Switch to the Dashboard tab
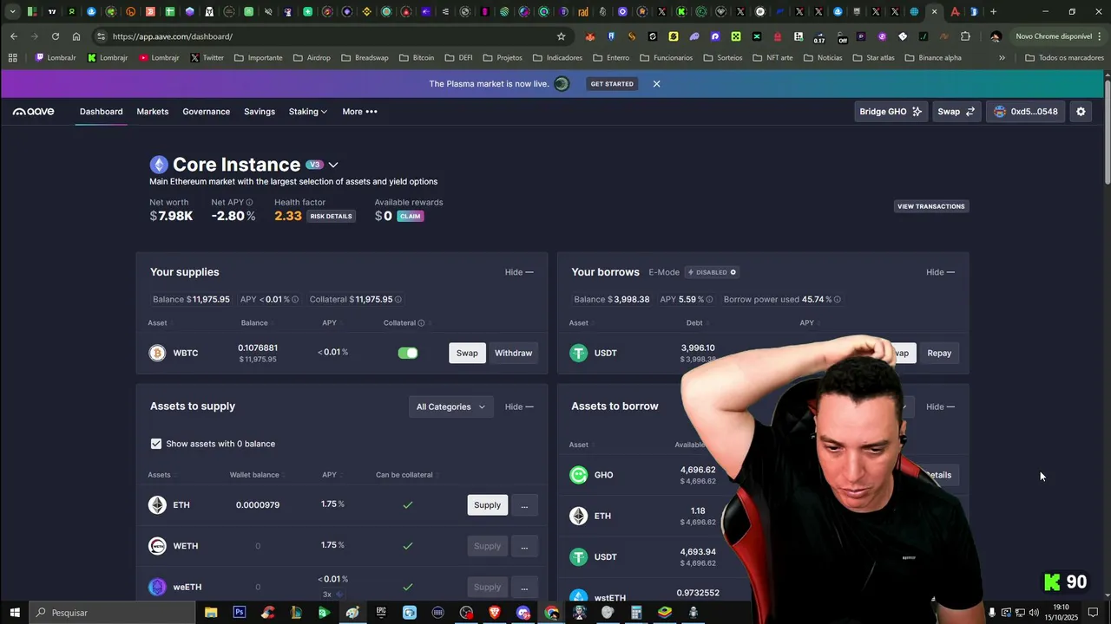The height and width of the screenshot is (624, 1111). point(101,112)
